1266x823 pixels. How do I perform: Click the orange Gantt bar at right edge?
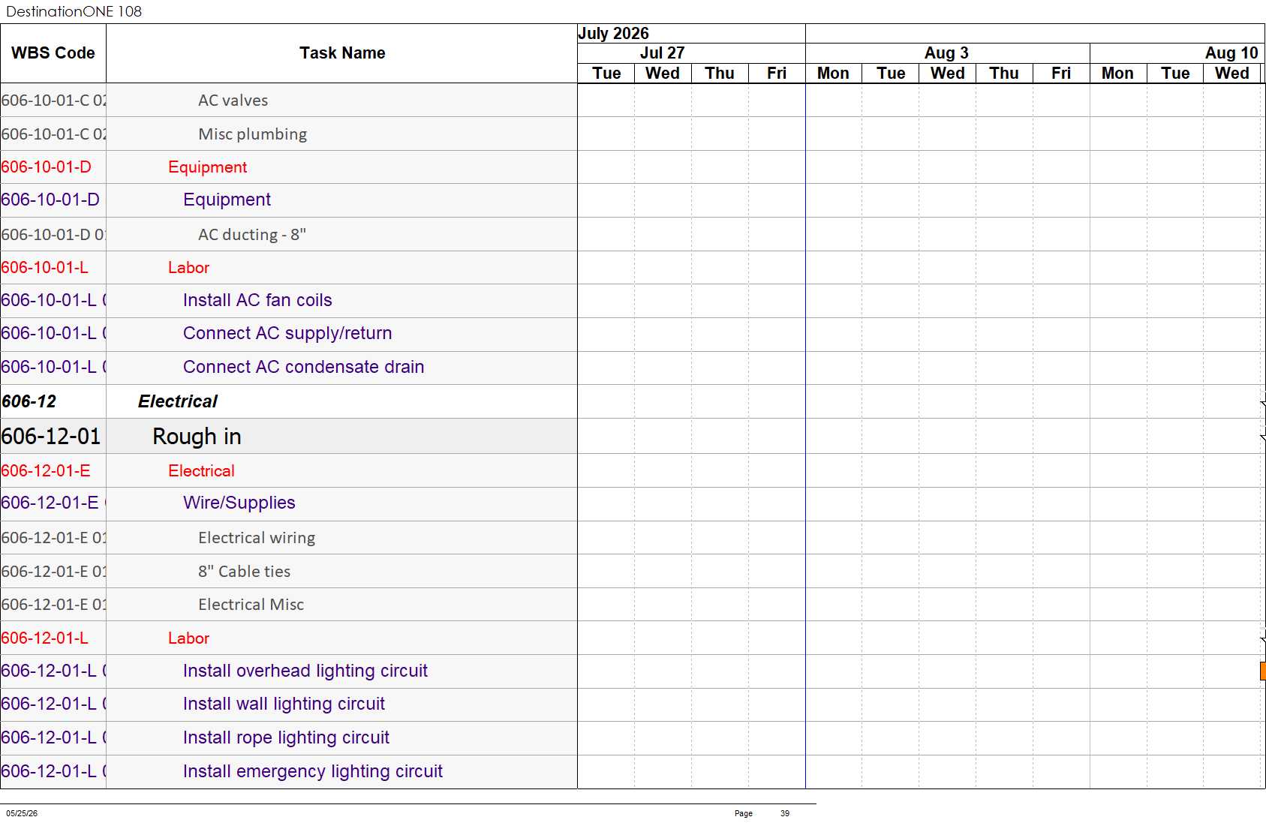(x=1262, y=671)
